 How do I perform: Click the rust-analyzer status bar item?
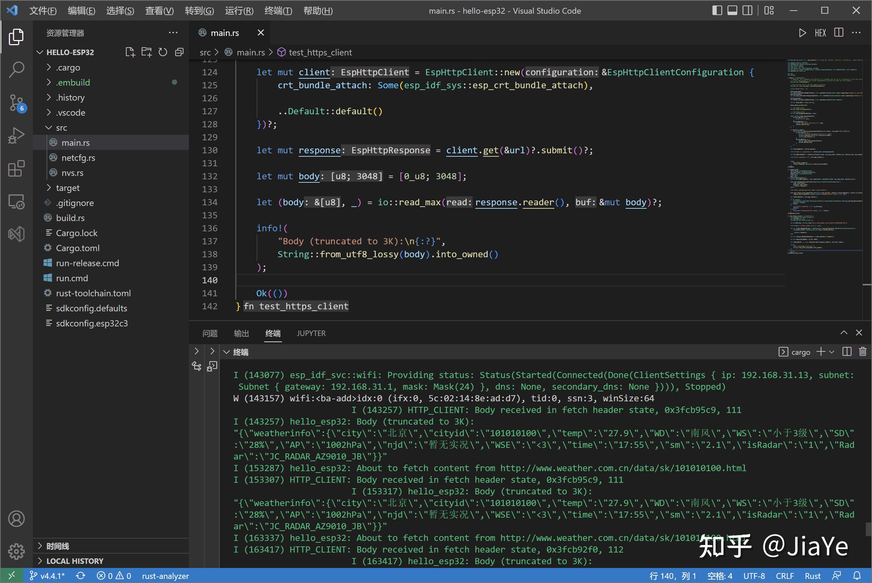[165, 575]
